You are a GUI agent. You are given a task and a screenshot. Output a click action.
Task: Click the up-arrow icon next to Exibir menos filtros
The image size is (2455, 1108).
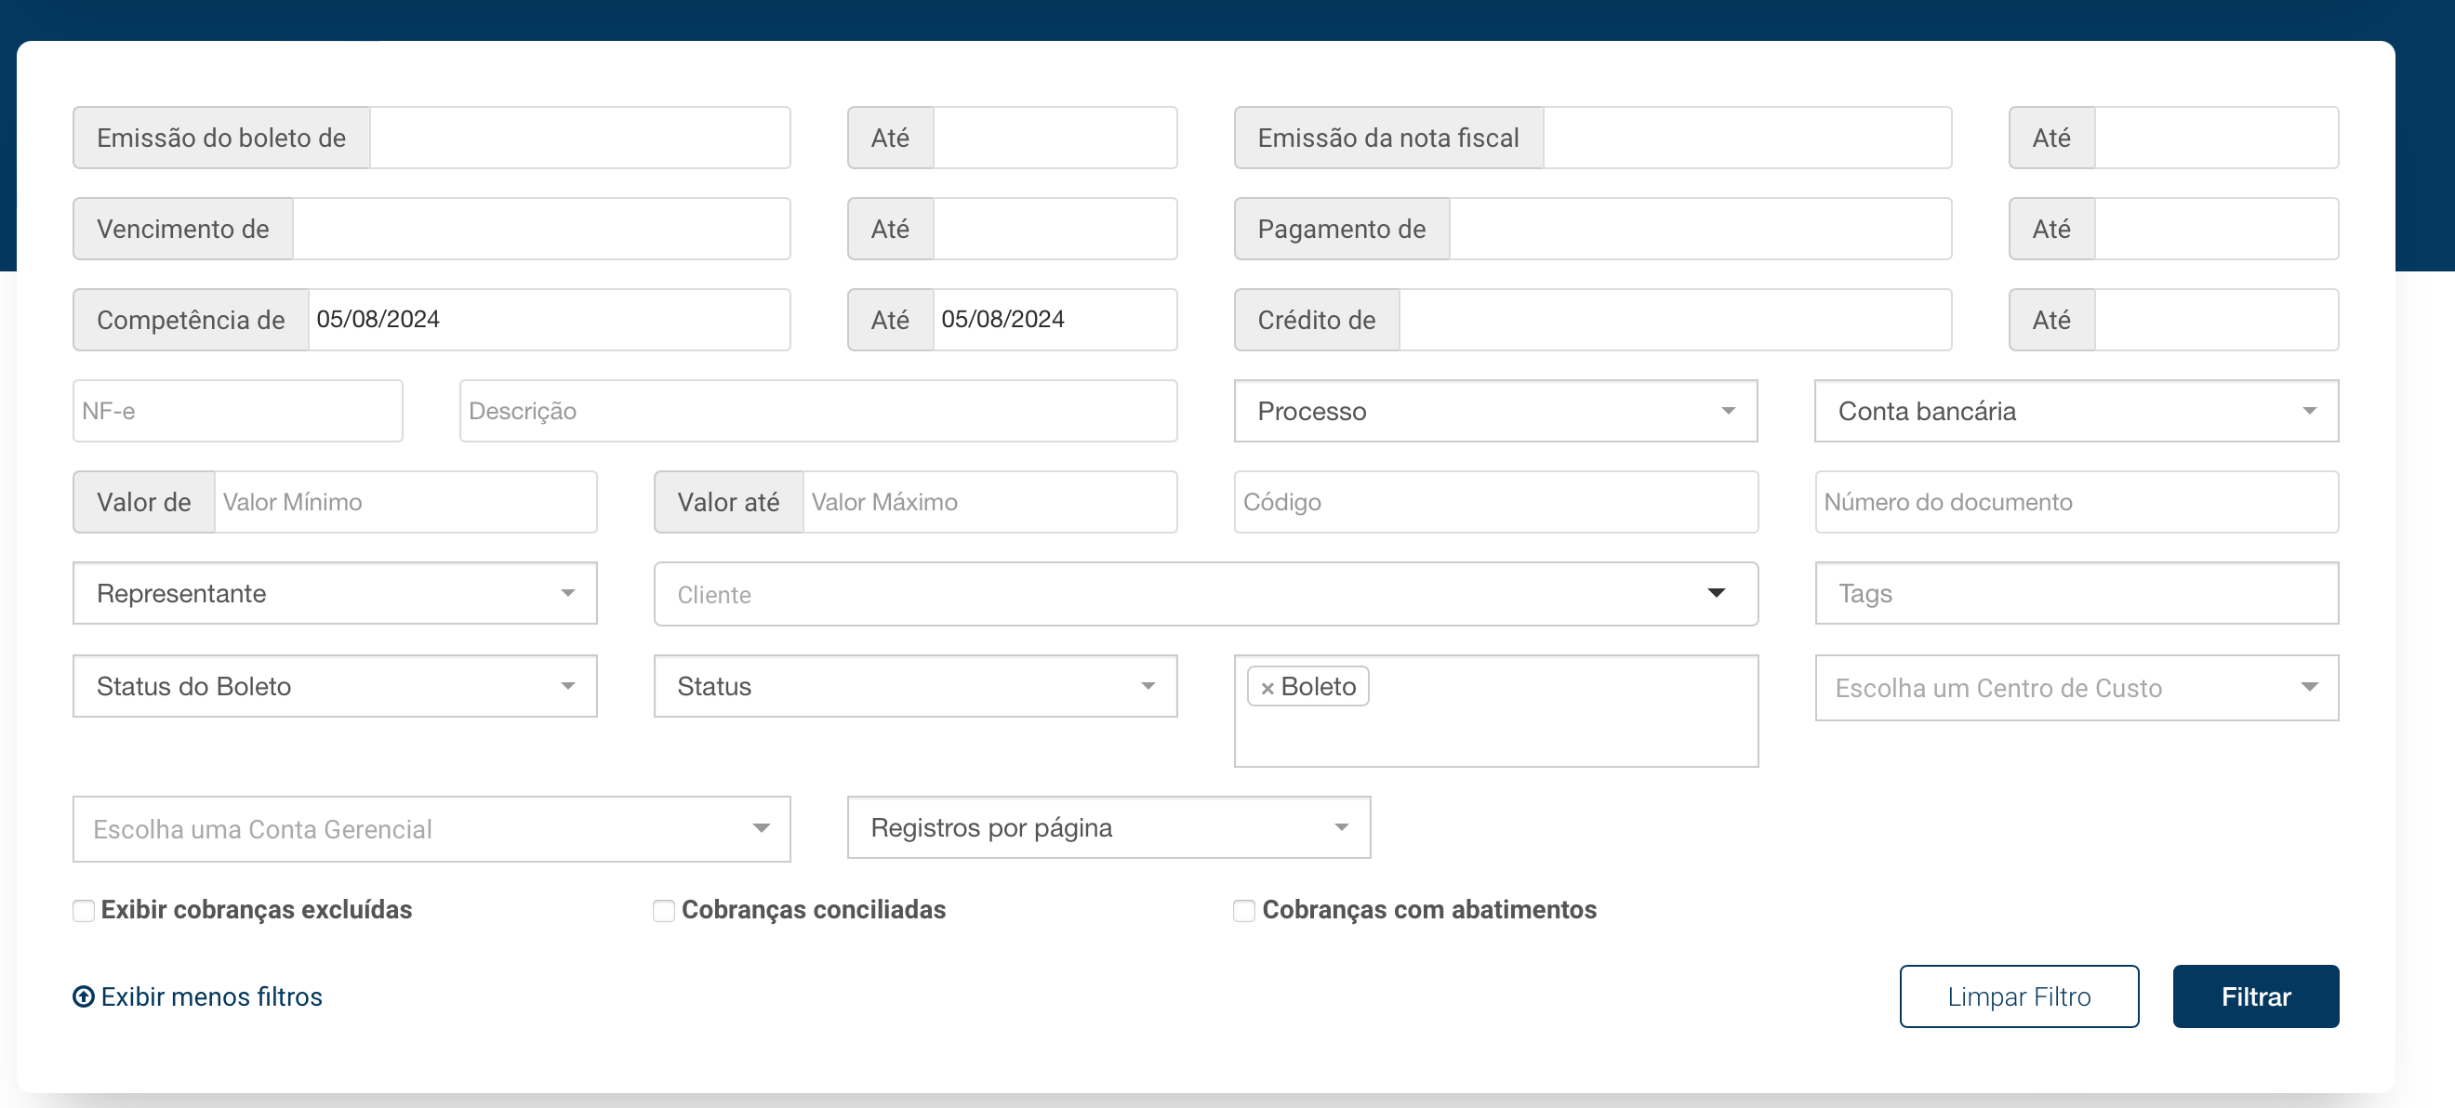(84, 996)
